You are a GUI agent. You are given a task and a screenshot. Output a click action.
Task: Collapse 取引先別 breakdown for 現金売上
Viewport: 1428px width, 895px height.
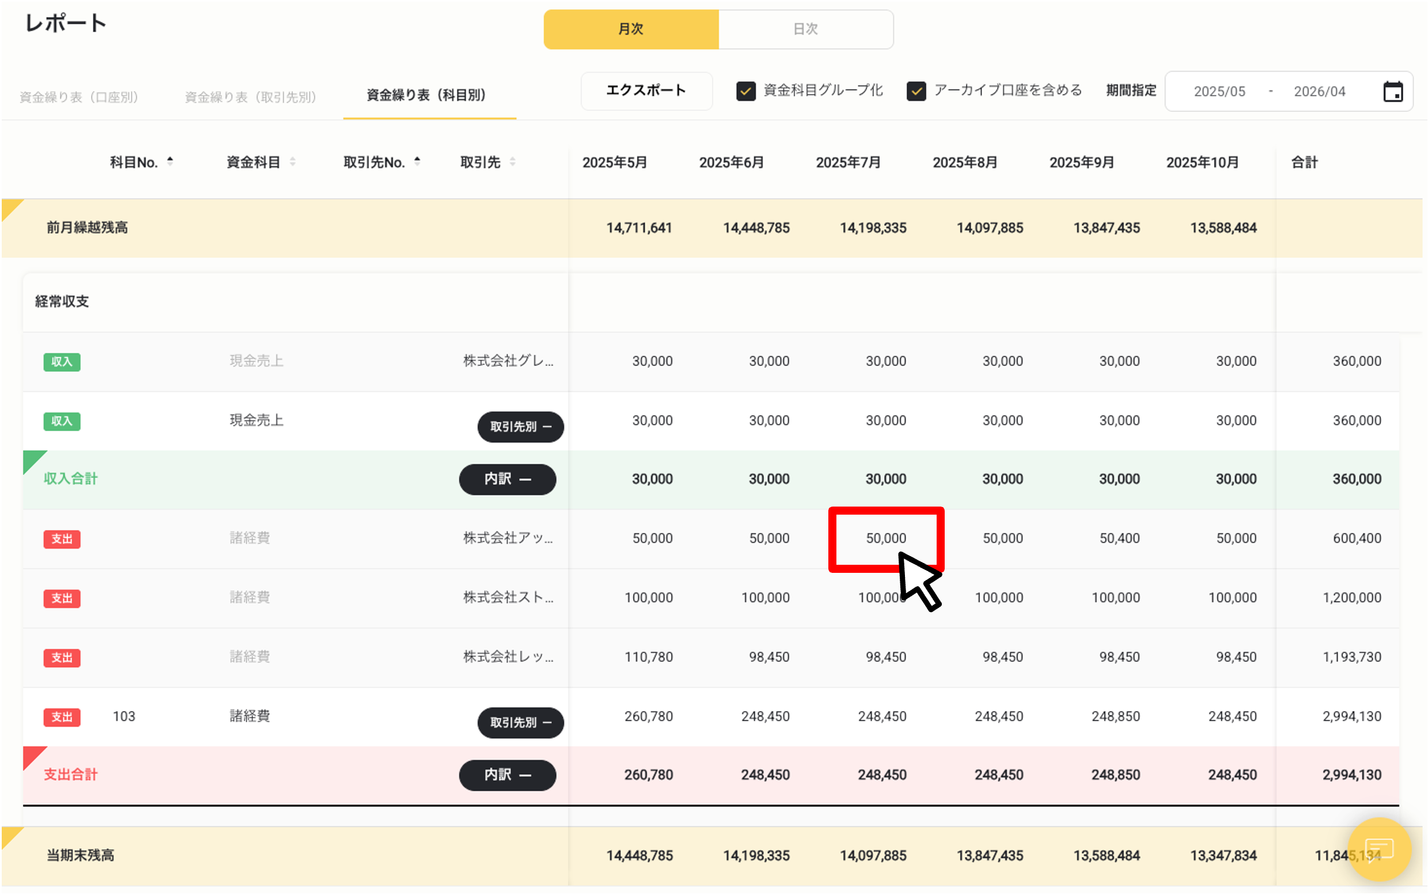point(520,427)
